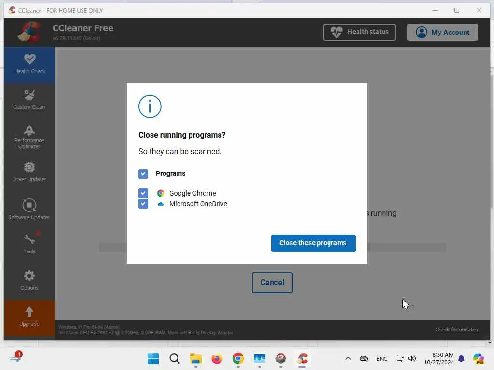Uncheck the Google Chrome checkbox

coord(143,193)
